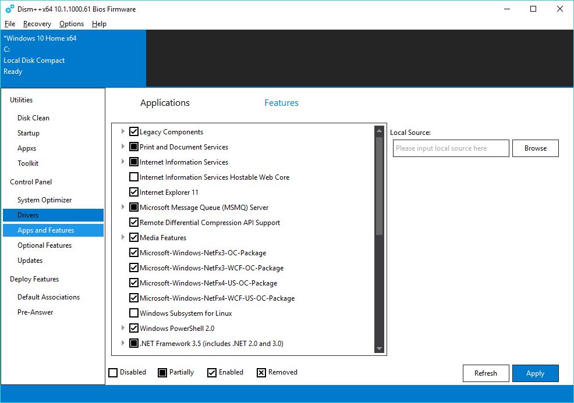This screenshot has width=574, height=403.
Task: Uncheck Remote Differential Compression API Support
Action: tap(134, 222)
